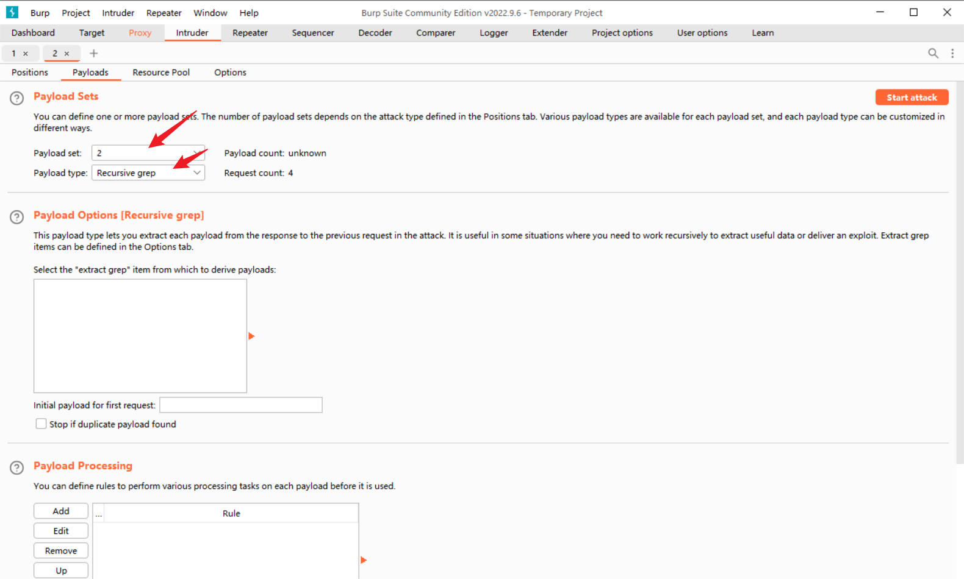Click the Payload Sets help icon
This screenshot has height=579, width=964.
(x=17, y=98)
